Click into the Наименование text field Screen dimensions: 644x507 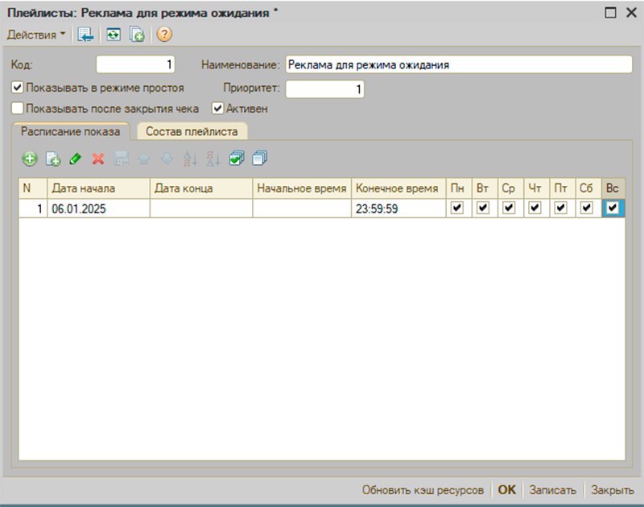point(459,64)
